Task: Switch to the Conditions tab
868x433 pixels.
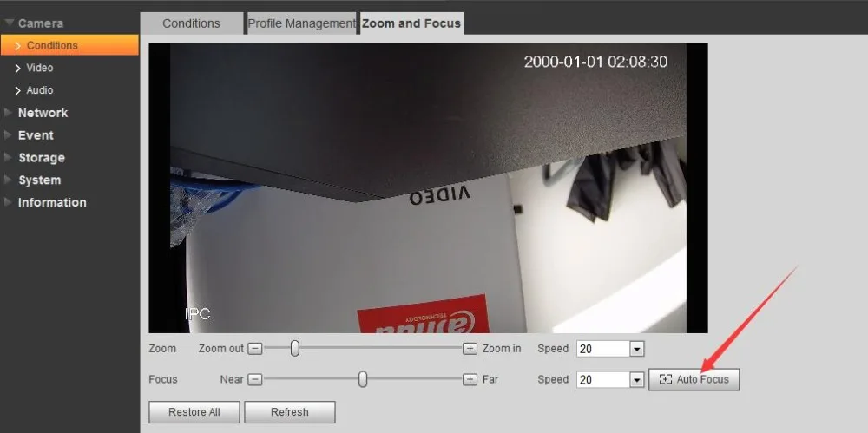Action: (x=191, y=23)
